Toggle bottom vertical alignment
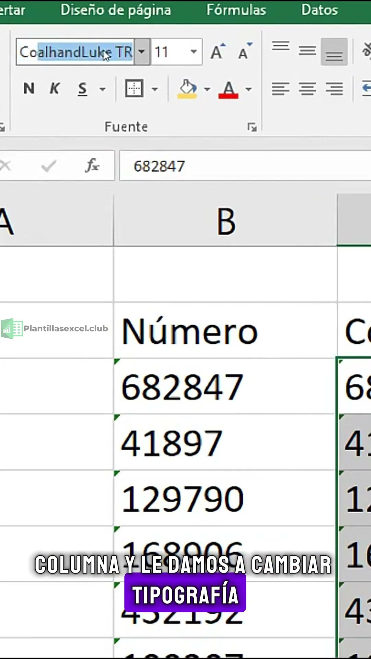This screenshot has width=371, height=659. (x=334, y=51)
